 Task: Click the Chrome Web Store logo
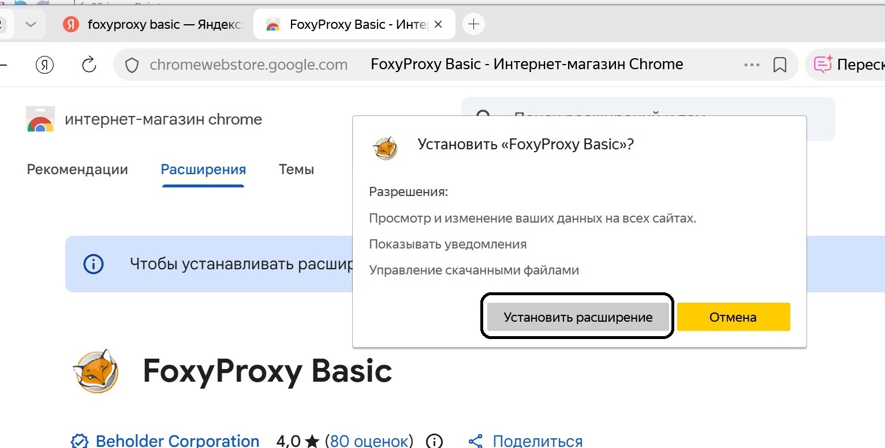[40, 120]
